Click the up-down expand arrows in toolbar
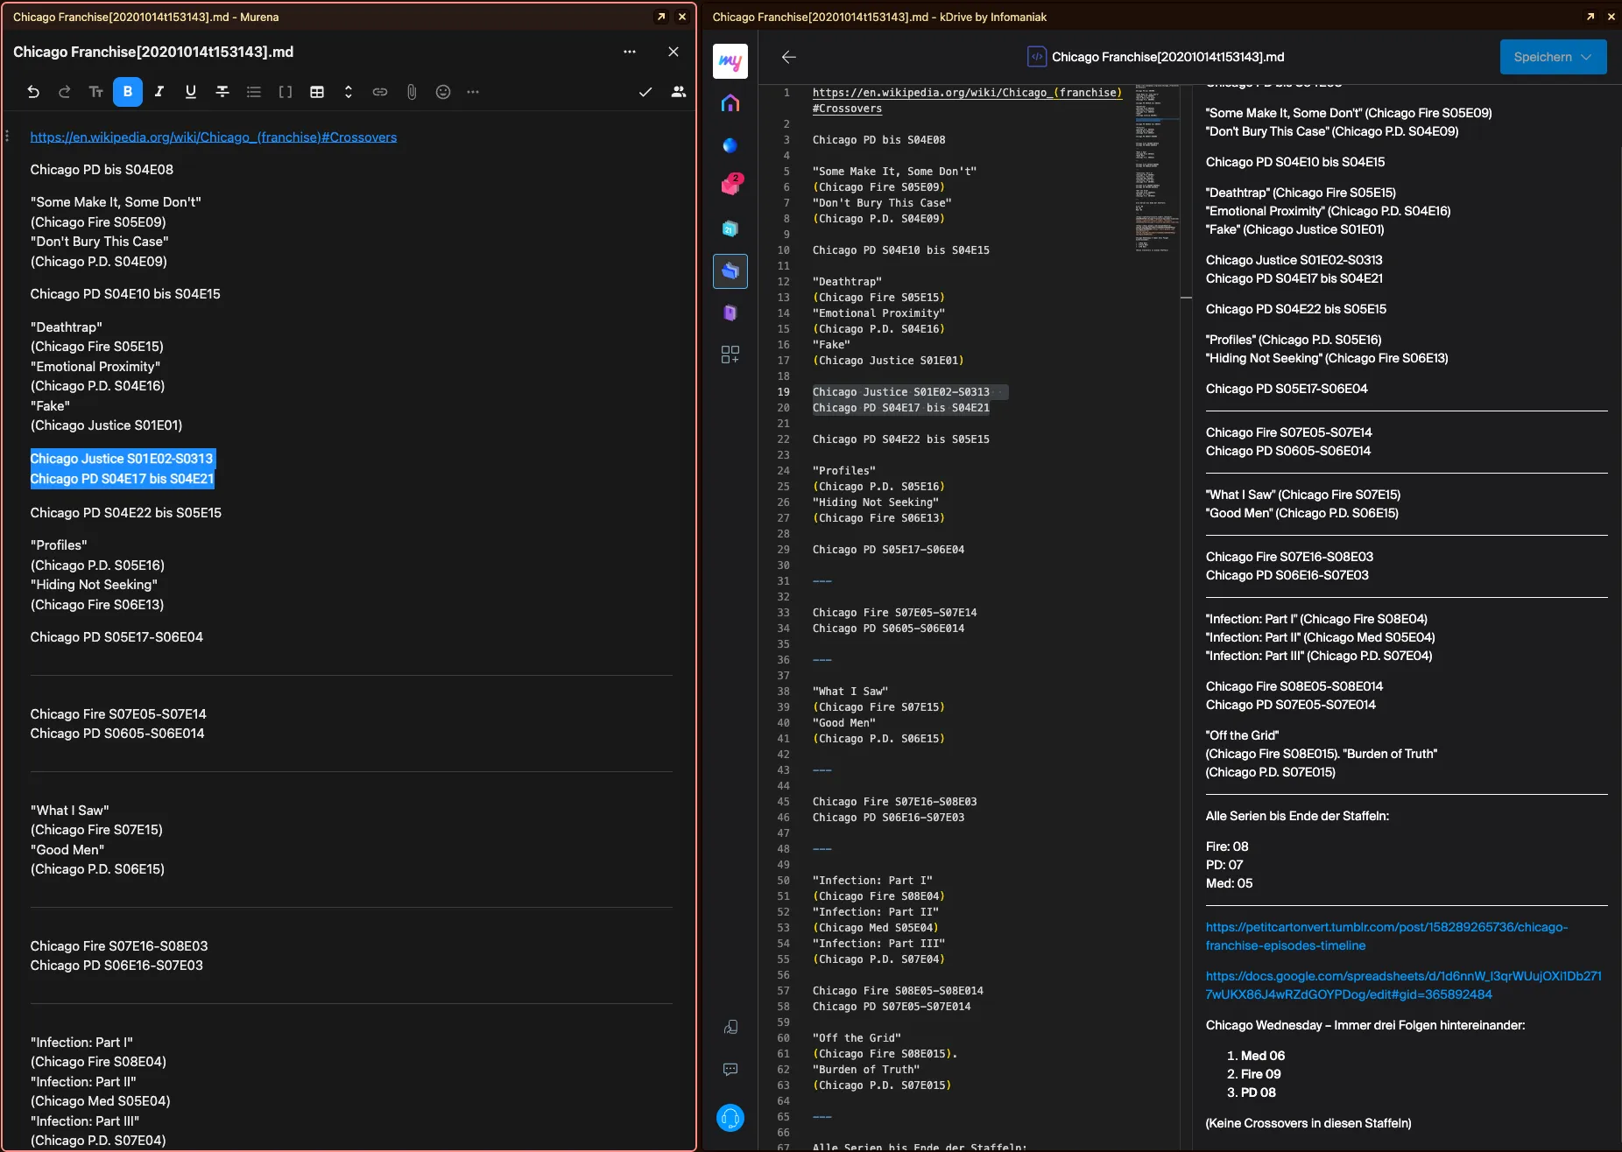Image resolution: width=1622 pixels, height=1152 pixels. [349, 92]
